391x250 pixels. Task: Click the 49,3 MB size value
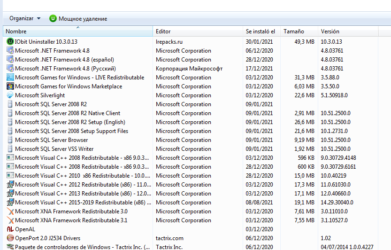point(304,42)
